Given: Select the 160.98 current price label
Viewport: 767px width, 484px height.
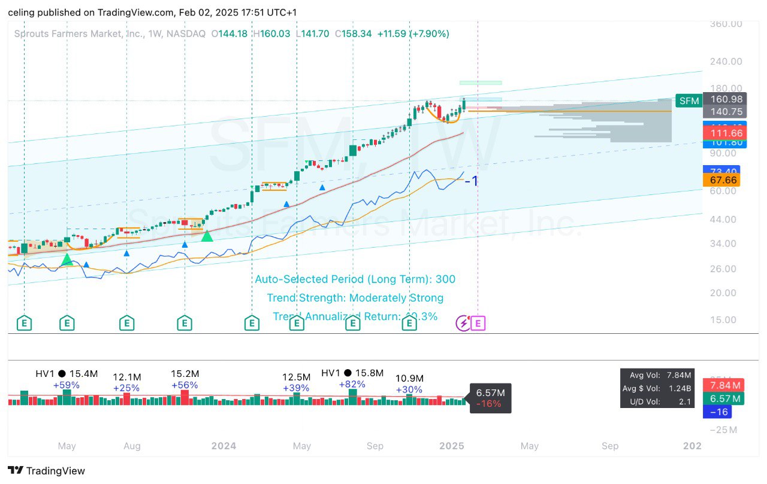Looking at the screenshot, I should [726, 100].
